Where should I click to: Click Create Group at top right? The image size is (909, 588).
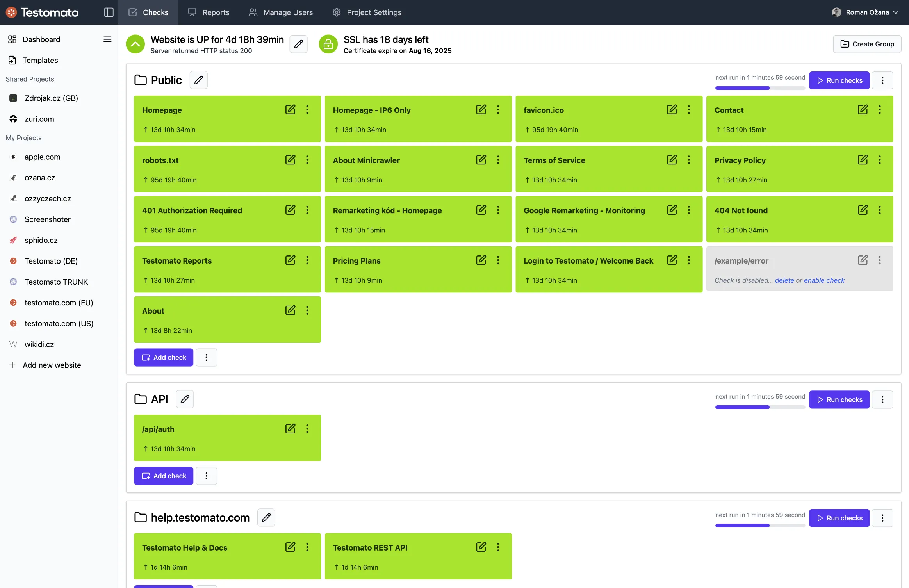[x=866, y=44]
